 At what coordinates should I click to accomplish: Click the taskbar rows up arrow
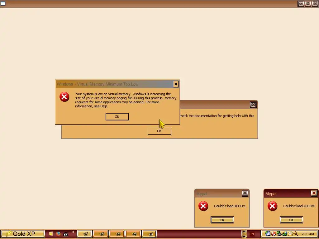244,232
